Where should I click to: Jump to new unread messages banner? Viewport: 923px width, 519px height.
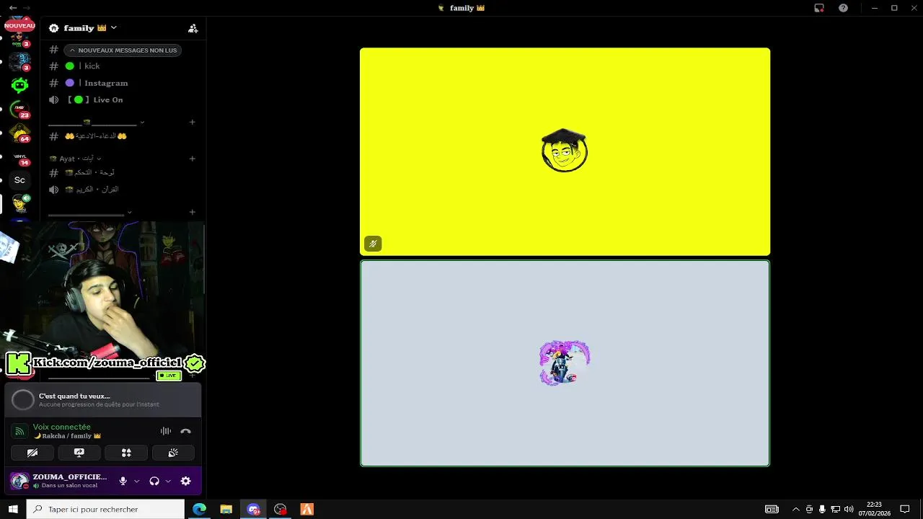point(123,50)
